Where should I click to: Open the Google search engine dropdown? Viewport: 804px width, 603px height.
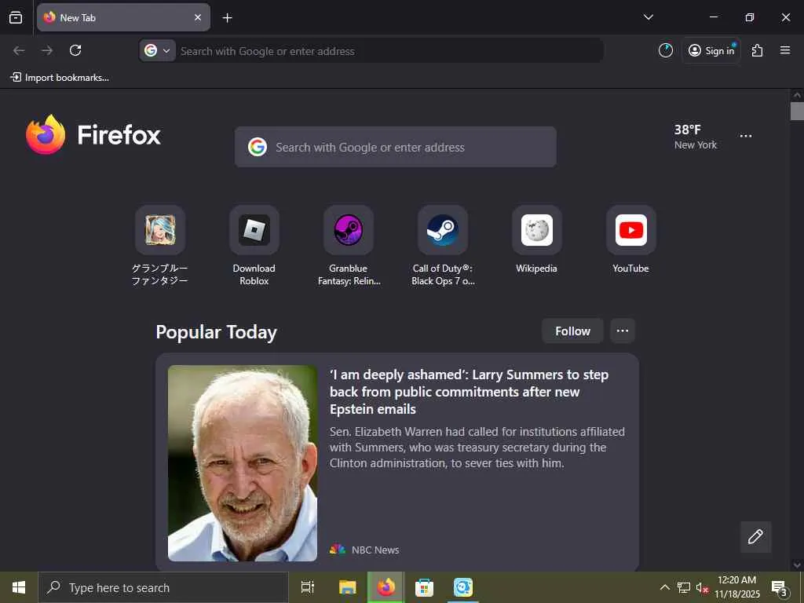[157, 50]
